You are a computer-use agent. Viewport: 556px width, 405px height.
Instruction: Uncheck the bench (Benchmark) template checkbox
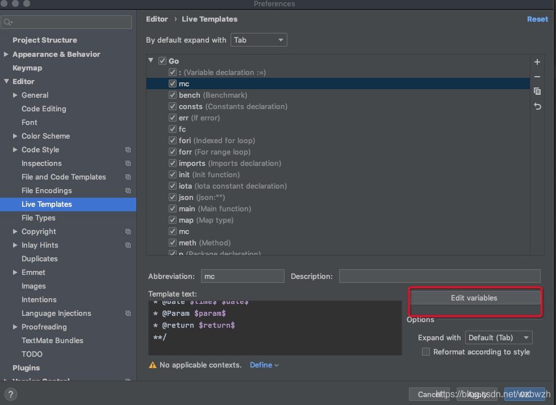[x=173, y=95]
